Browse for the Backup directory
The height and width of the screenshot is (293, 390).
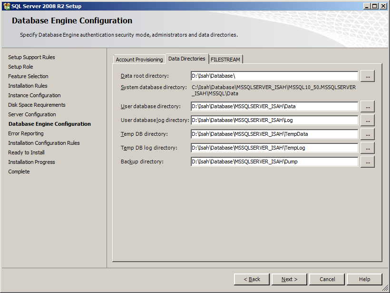click(x=367, y=162)
